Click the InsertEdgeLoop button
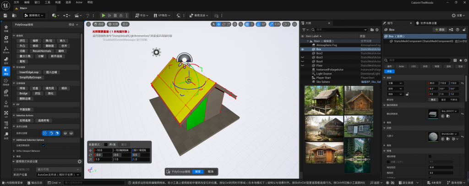The height and width of the screenshot is (186, 469). (29, 72)
